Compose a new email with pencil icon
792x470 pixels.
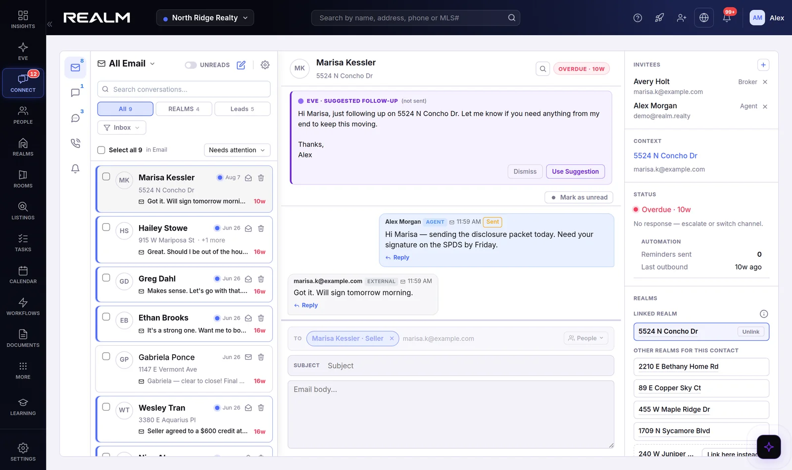click(241, 65)
